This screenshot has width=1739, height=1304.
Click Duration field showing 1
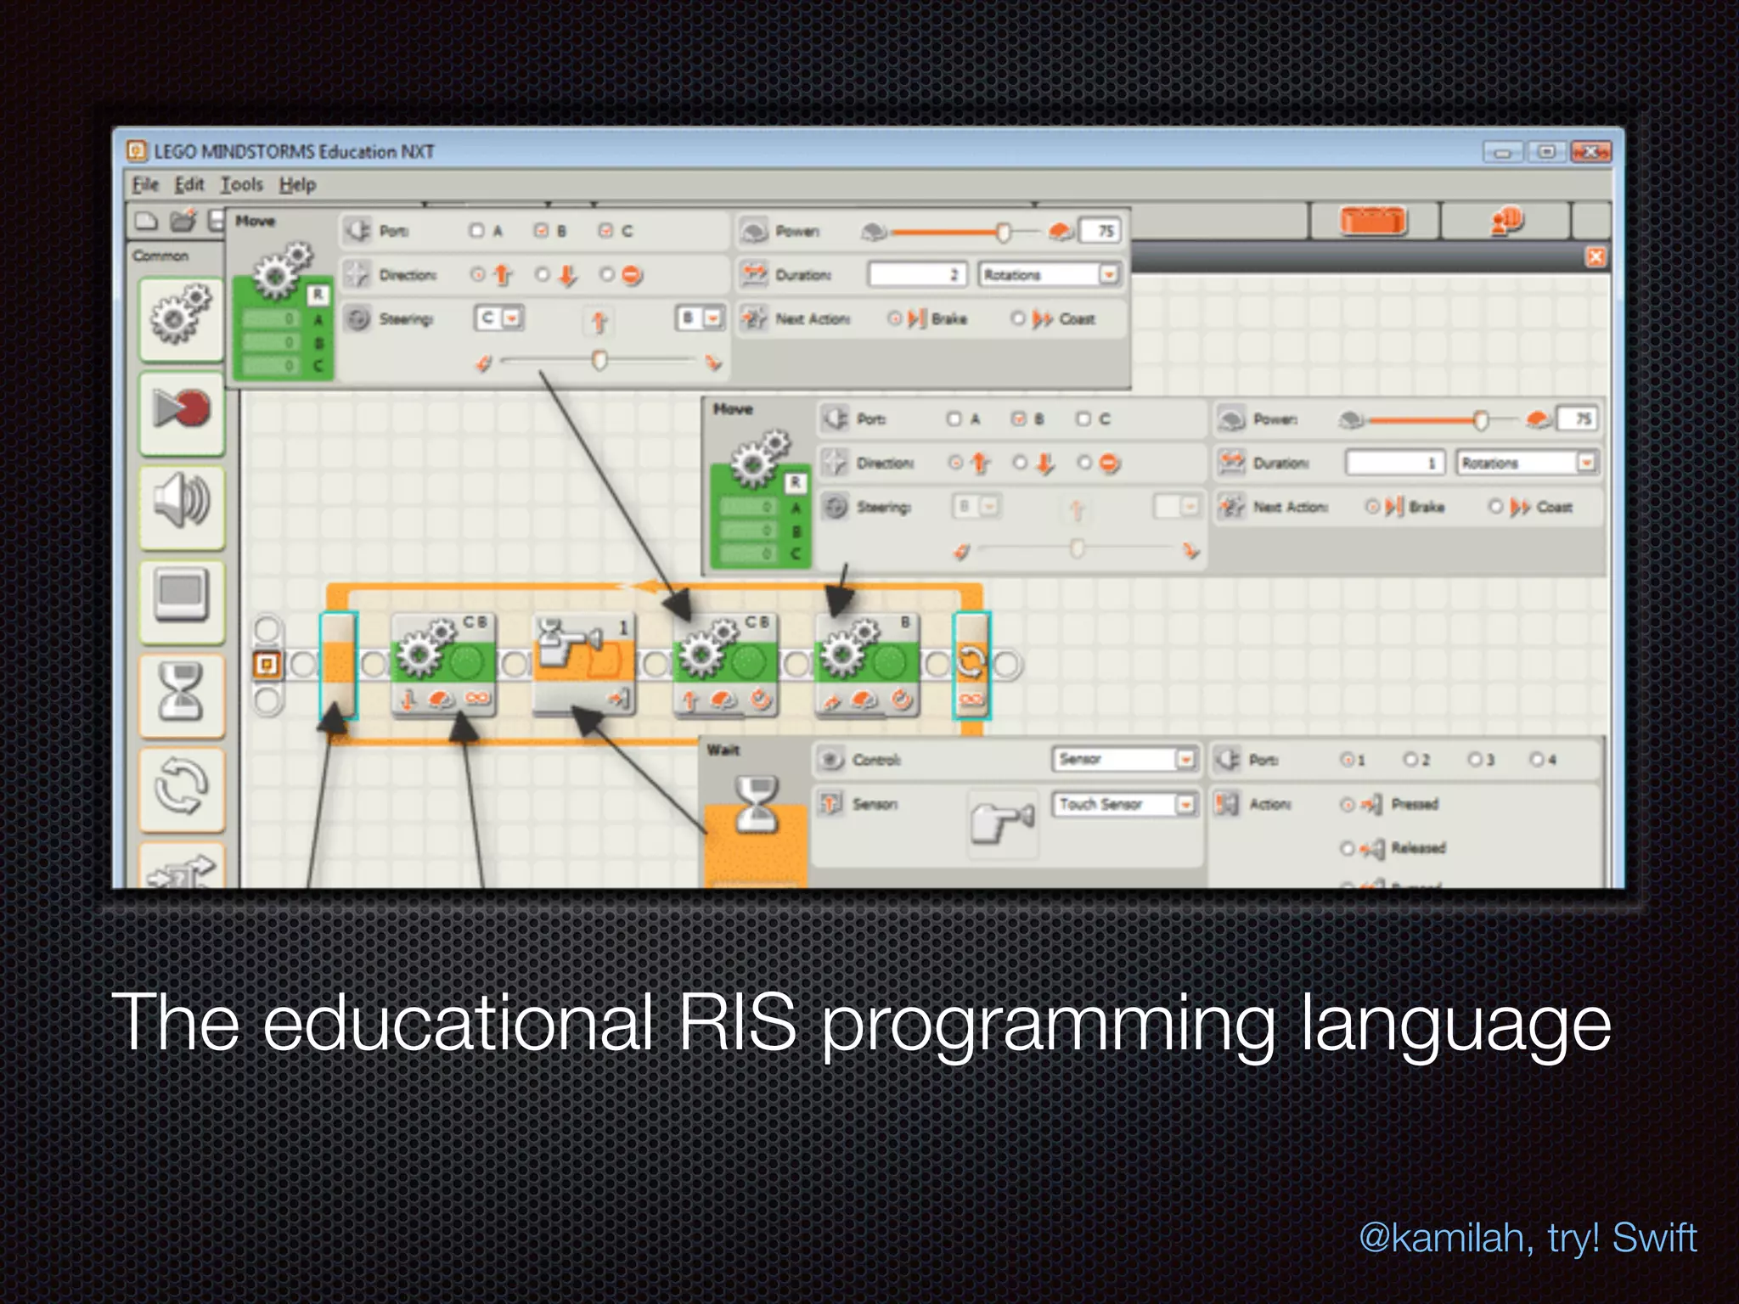1395,463
